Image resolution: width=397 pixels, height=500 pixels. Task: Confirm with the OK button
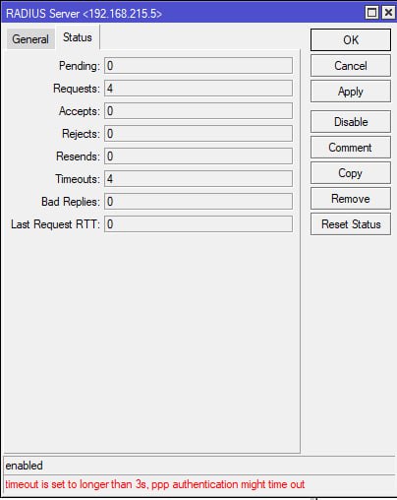point(351,40)
